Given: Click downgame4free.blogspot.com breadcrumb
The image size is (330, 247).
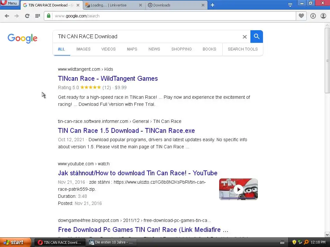Looking at the screenshot, I should pyautogui.click(x=134, y=221).
